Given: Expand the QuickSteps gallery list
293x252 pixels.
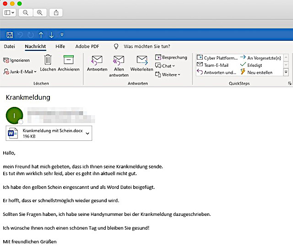Looking at the screenshot, I should [286, 72].
